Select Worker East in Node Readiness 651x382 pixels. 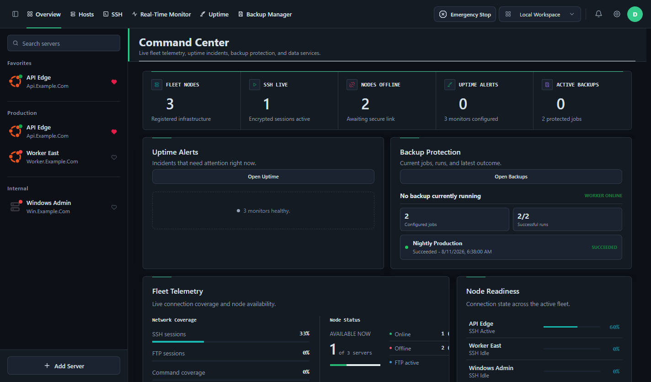point(544,349)
